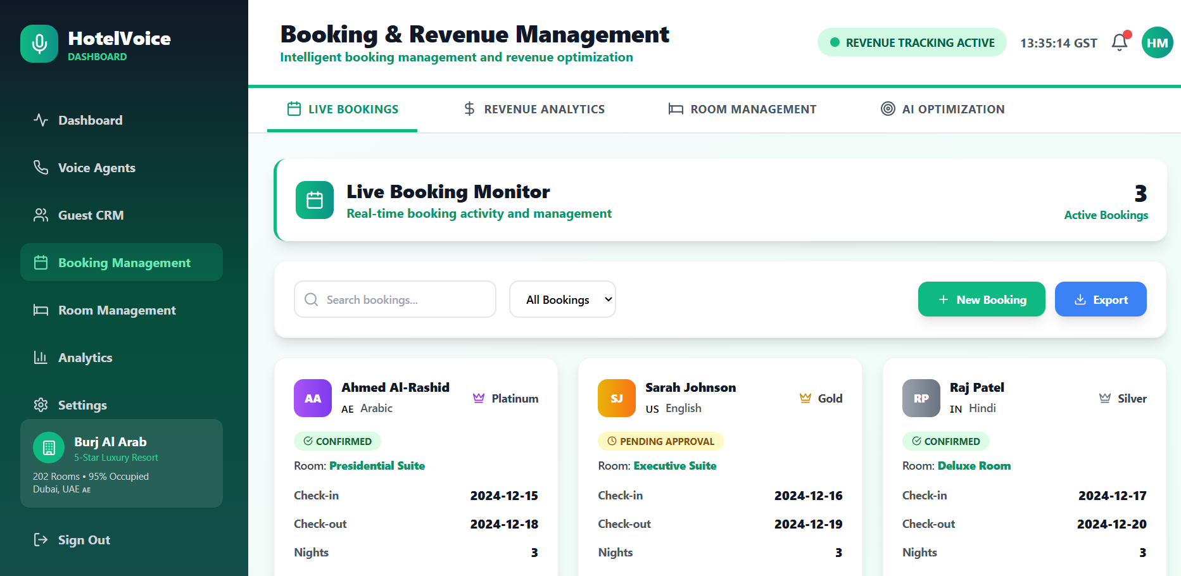
Task: Click Sarah Johnson's SJ avatar
Action: tap(616, 398)
